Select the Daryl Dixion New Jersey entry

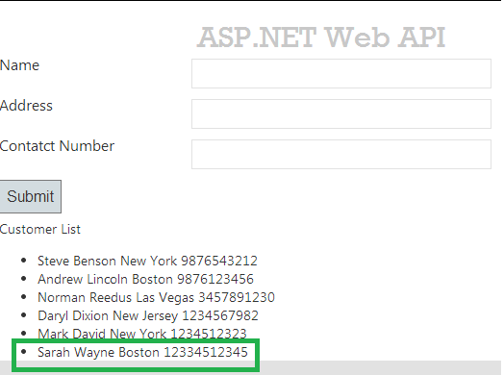148,316
